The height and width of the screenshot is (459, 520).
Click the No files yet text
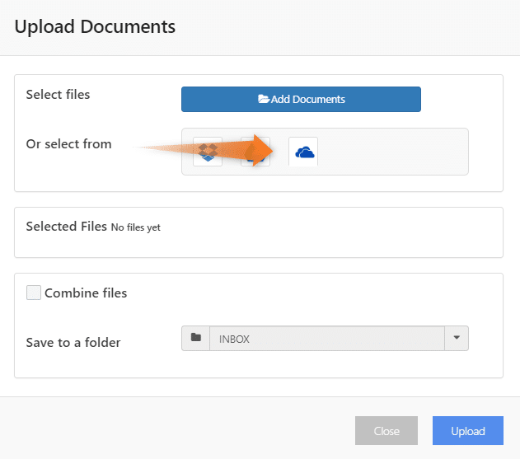coord(136,227)
